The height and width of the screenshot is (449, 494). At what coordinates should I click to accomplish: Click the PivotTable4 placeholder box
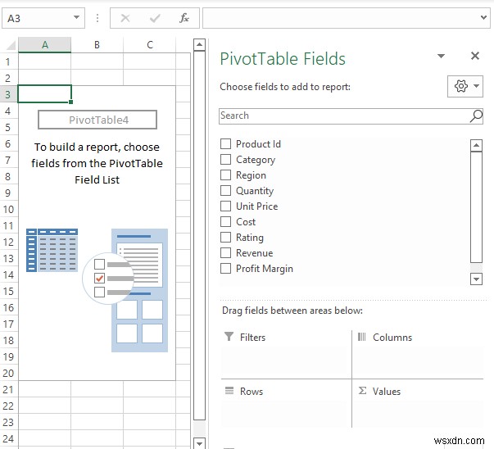97,120
